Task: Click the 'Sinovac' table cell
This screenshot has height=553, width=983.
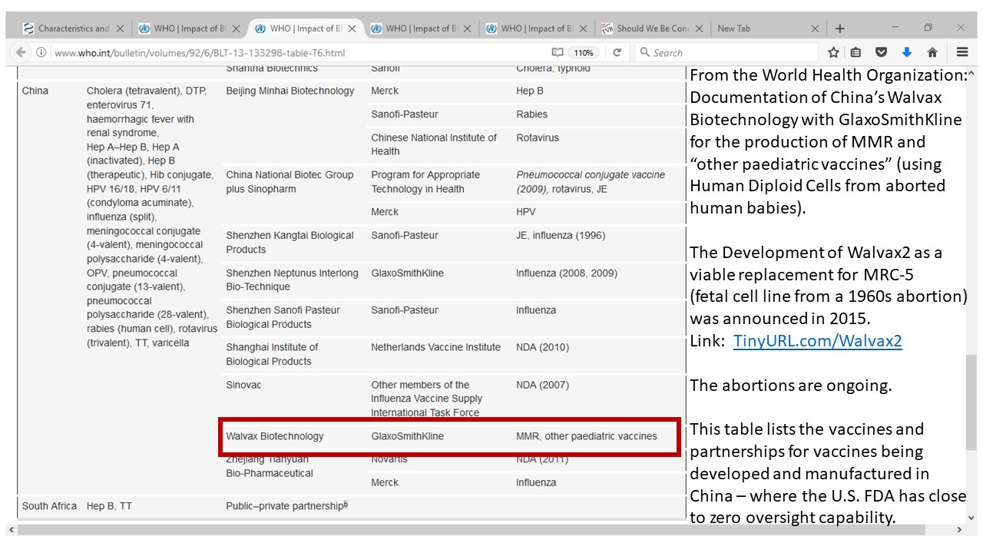Action: point(243,385)
